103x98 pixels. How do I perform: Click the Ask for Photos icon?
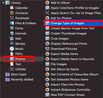(x=47, y=18)
